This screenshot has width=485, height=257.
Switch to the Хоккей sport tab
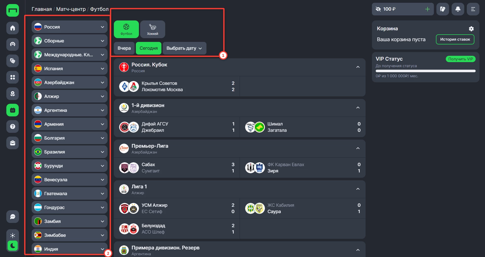click(x=153, y=29)
